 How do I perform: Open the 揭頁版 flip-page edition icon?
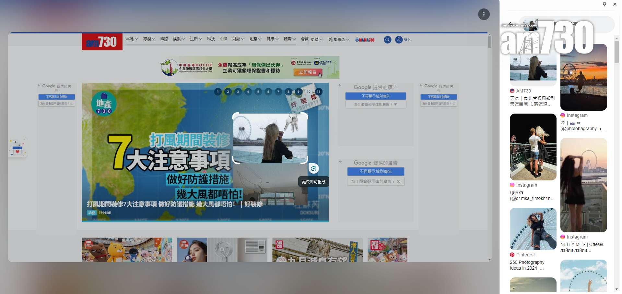[x=330, y=40]
